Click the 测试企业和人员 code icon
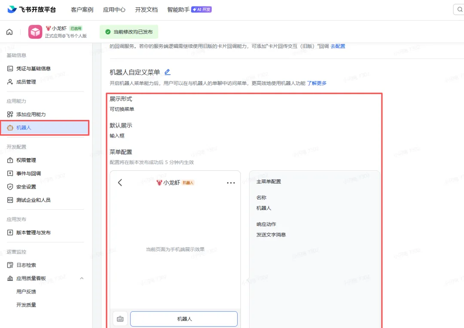464x328 pixels. coord(10,200)
